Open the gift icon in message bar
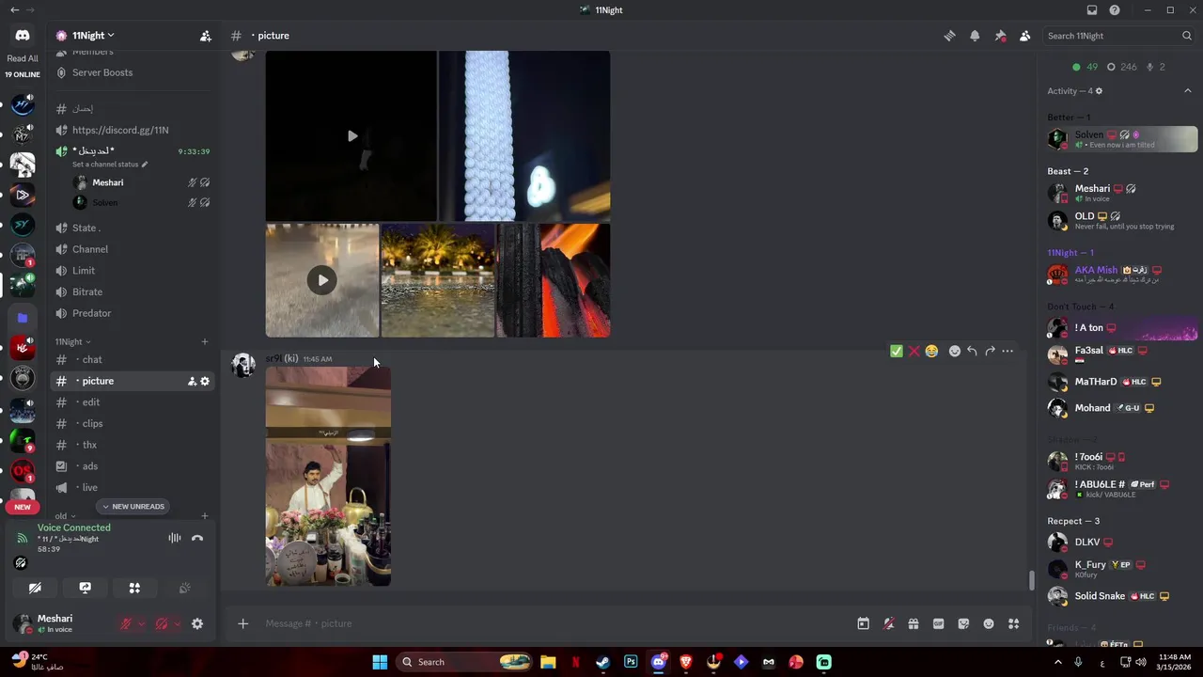This screenshot has height=677, width=1203. tap(913, 623)
